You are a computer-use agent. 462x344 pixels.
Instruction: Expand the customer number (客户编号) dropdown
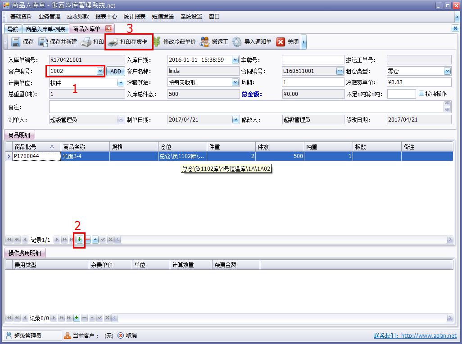click(x=100, y=71)
